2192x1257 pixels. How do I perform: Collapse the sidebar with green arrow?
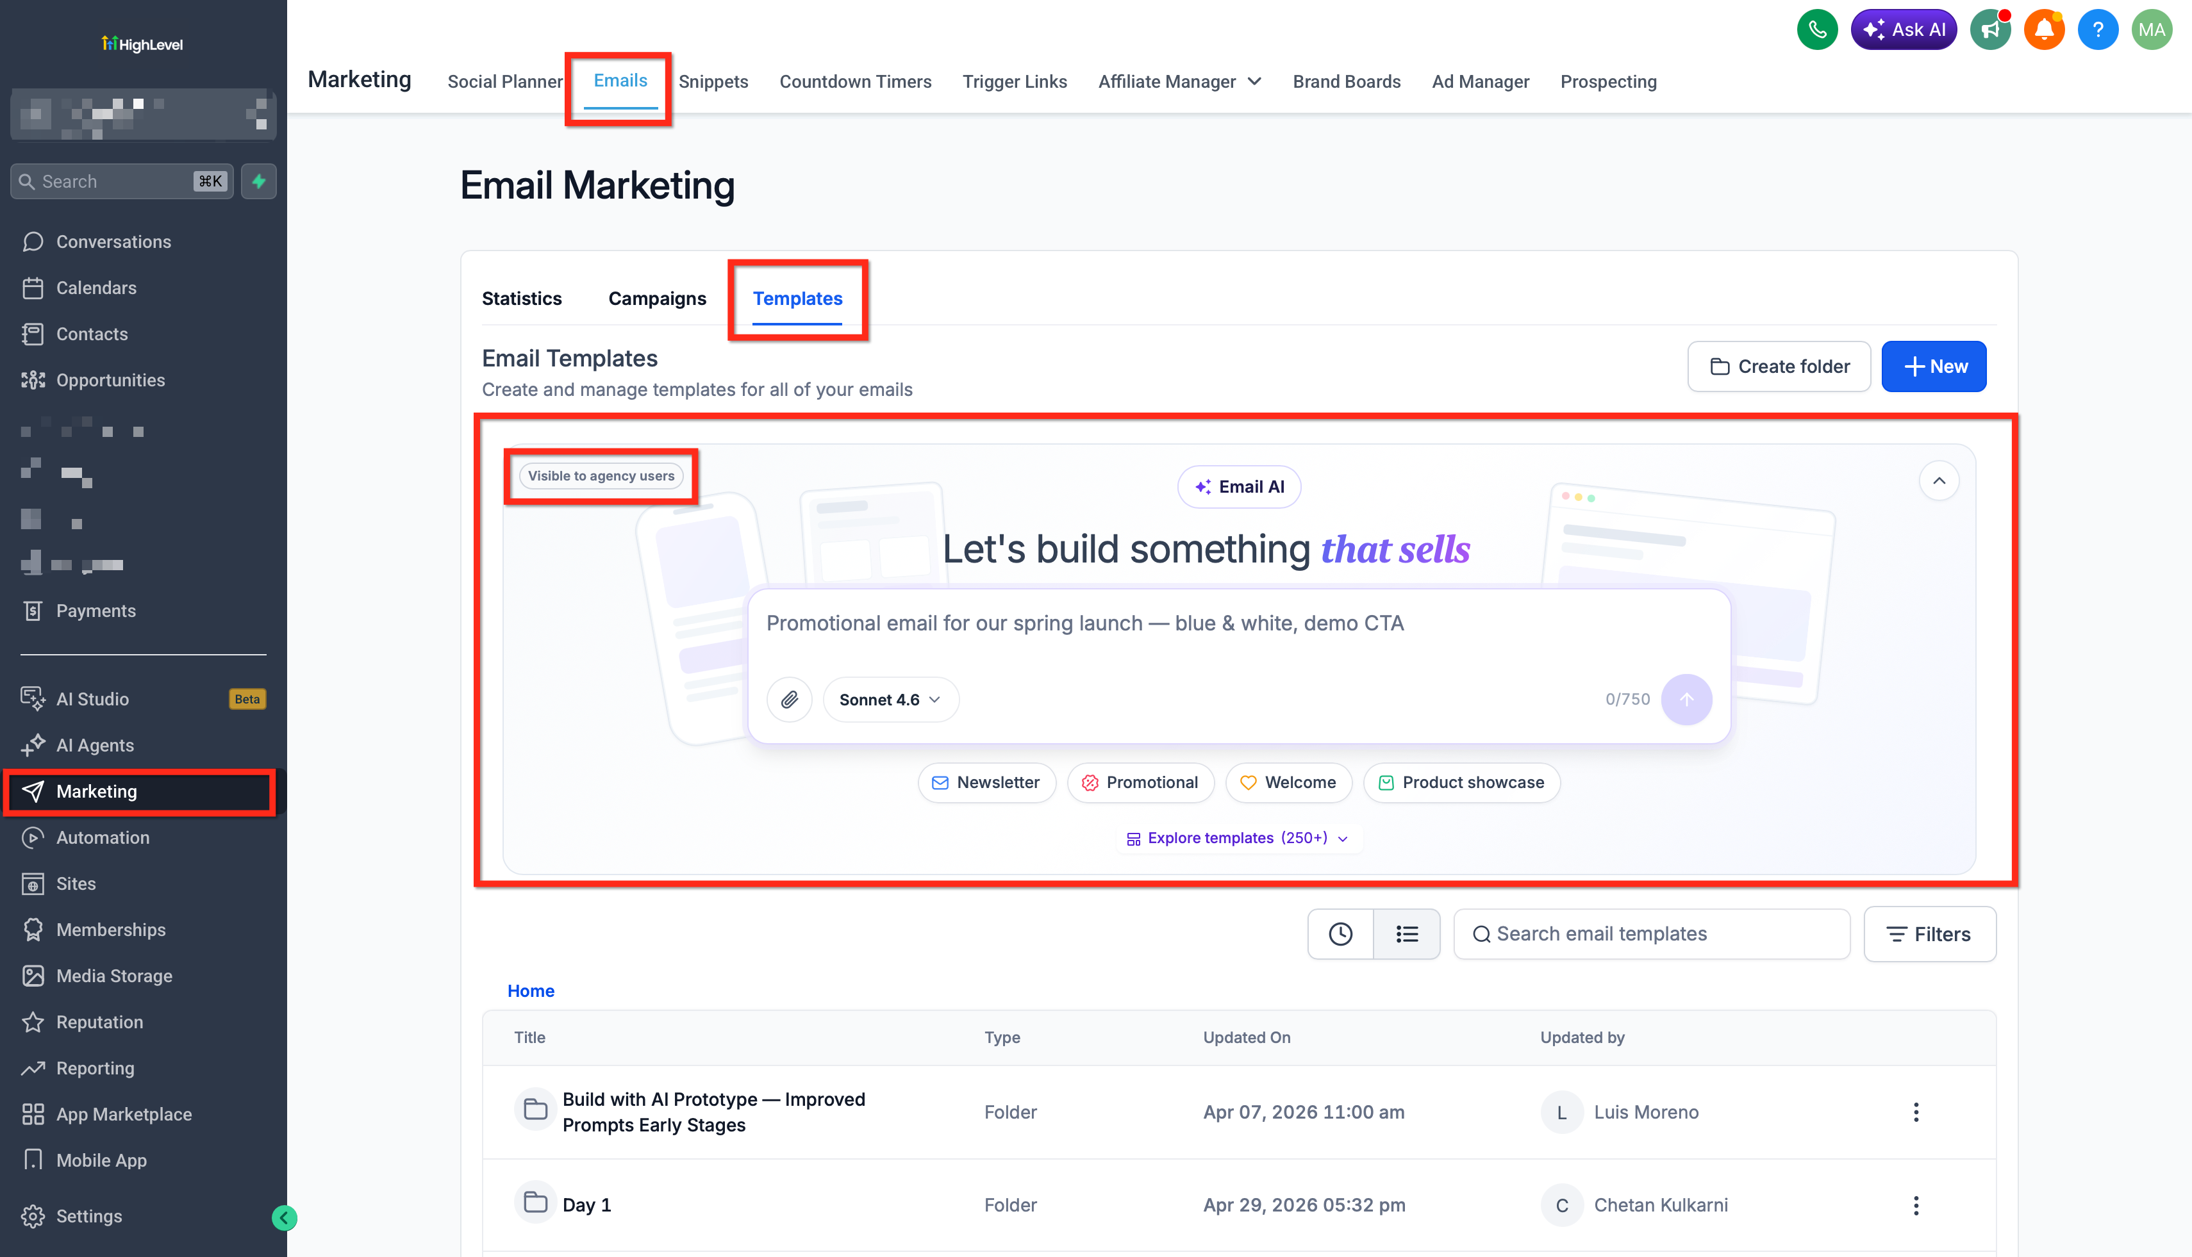coord(284,1218)
